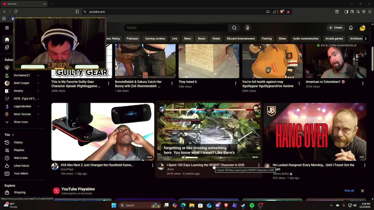Open the Brave Rewards triangle icon
The image size is (374, 210).
(288, 12)
